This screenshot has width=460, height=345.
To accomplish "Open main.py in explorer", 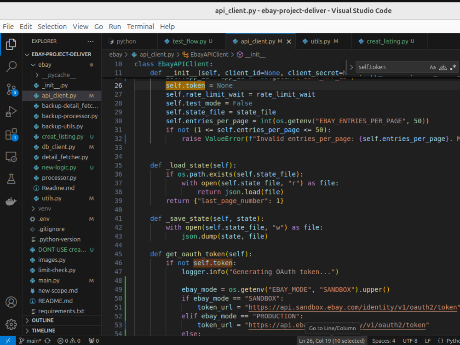I will coord(49,281).
